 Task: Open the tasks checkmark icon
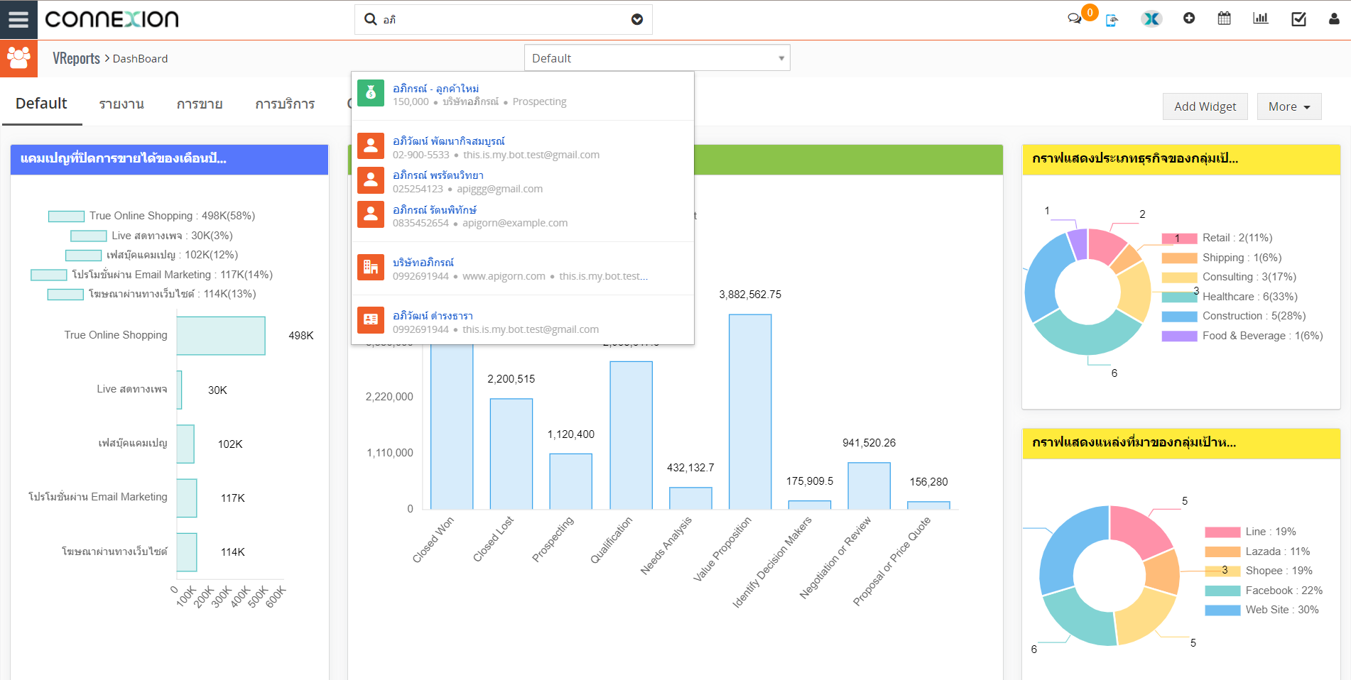click(x=1298, y=19)
